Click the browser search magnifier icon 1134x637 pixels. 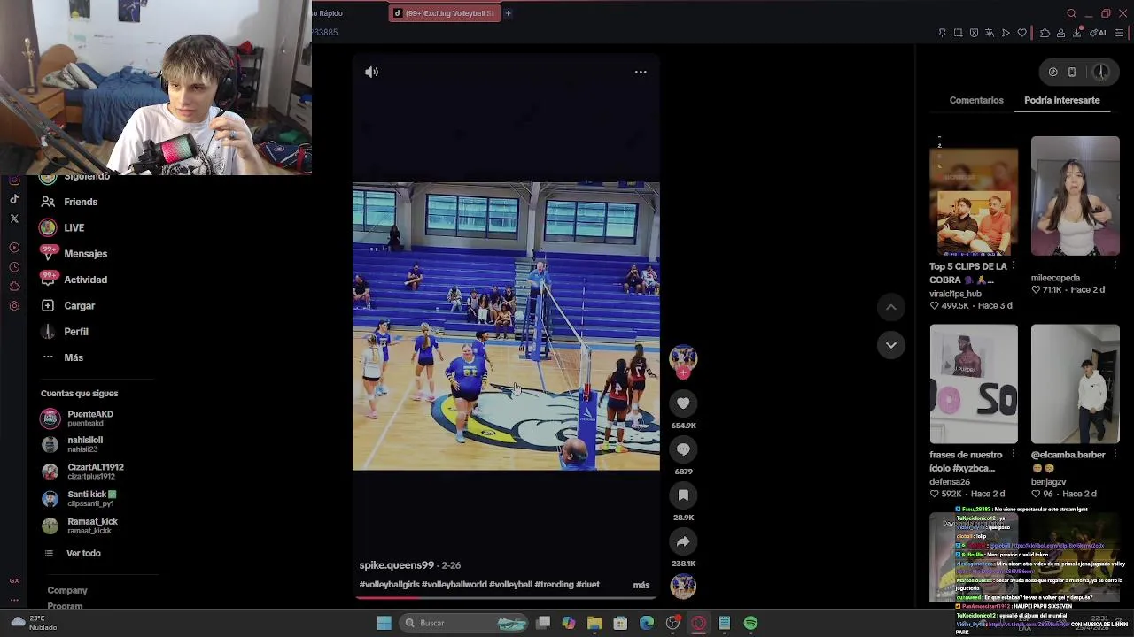(x=1071, y=13)
